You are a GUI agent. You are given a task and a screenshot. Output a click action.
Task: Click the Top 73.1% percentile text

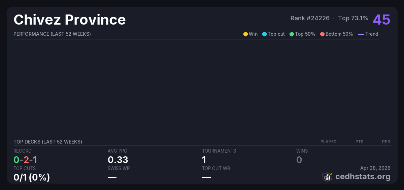pyautogui.click(x=353, y=18)
